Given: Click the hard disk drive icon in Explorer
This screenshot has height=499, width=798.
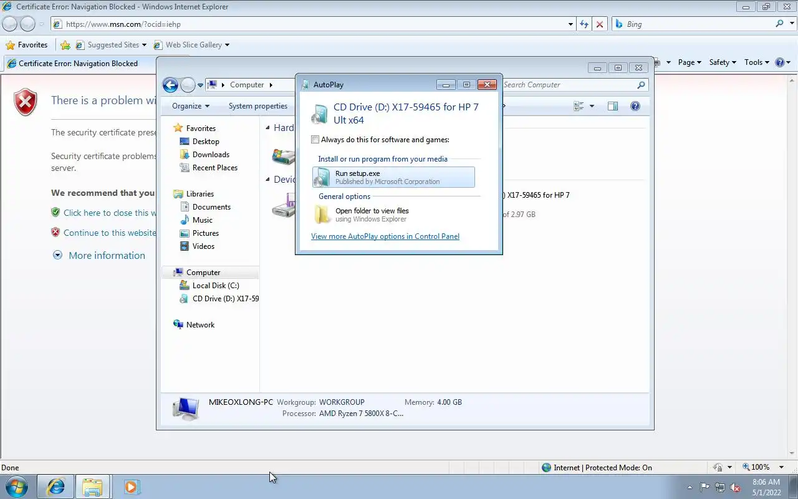Looking at the screenshot, I should [284, 156].
